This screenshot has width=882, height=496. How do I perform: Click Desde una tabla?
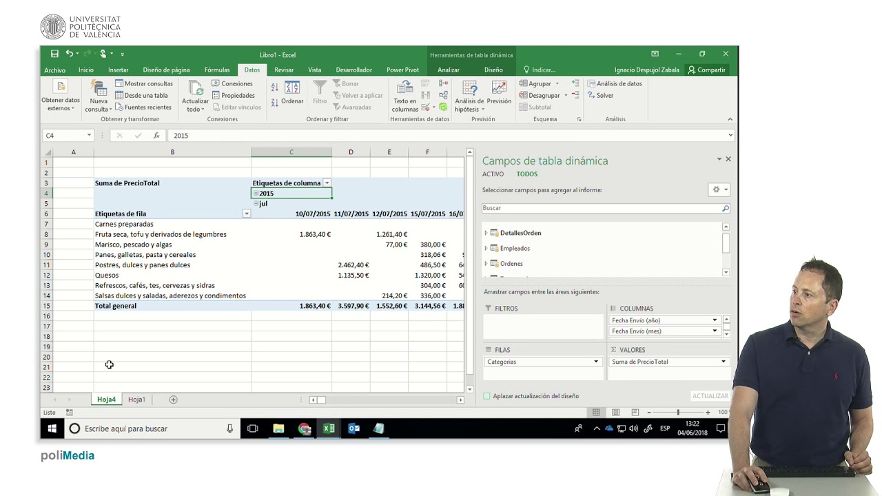tap(141, 96)
